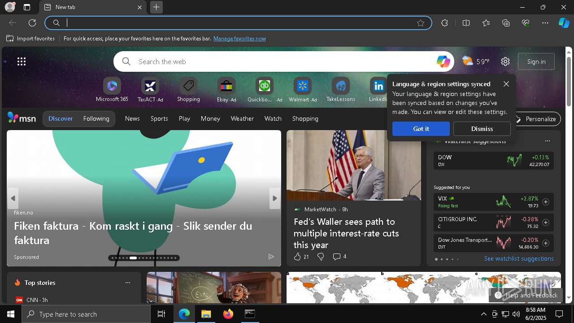Open Fed's Waller interest-rate article
Viewport: 574px width, 323px height.
pyautogui.click(x=346, y=233)
